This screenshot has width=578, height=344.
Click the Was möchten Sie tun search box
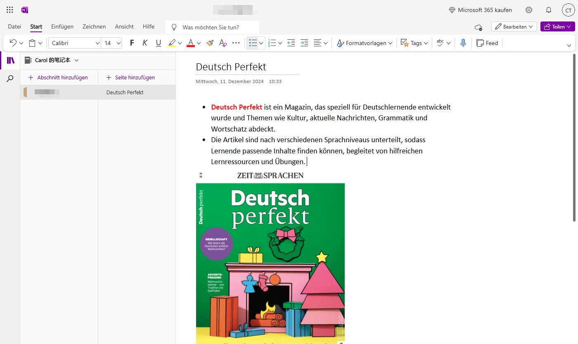click(x=212, y=27)
